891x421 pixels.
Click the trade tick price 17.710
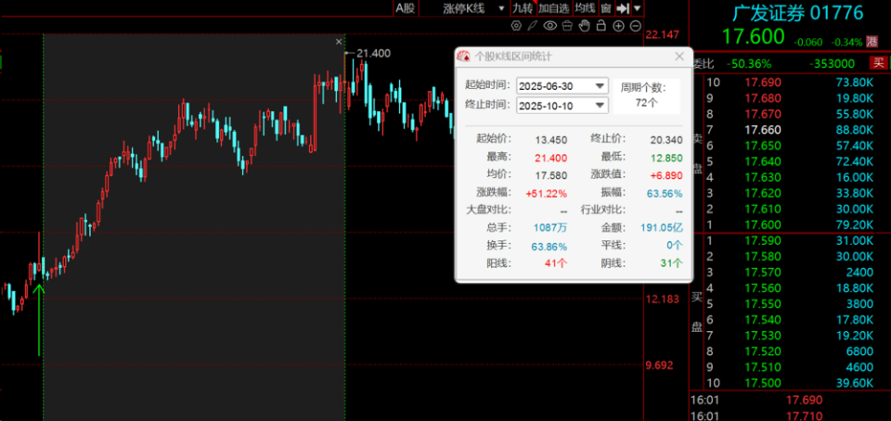(x=804, y=416)
